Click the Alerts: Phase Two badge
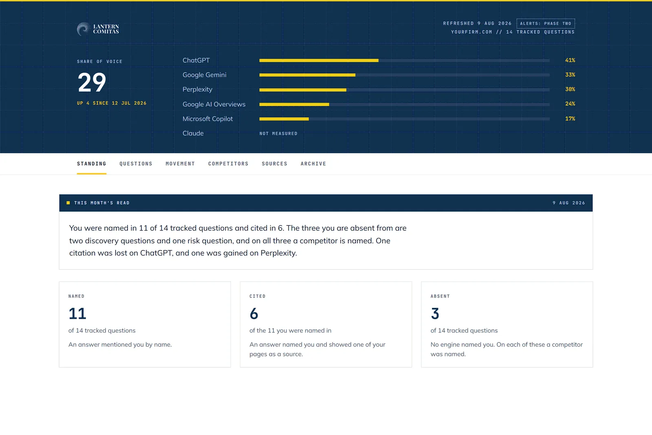 click(546, 24)
